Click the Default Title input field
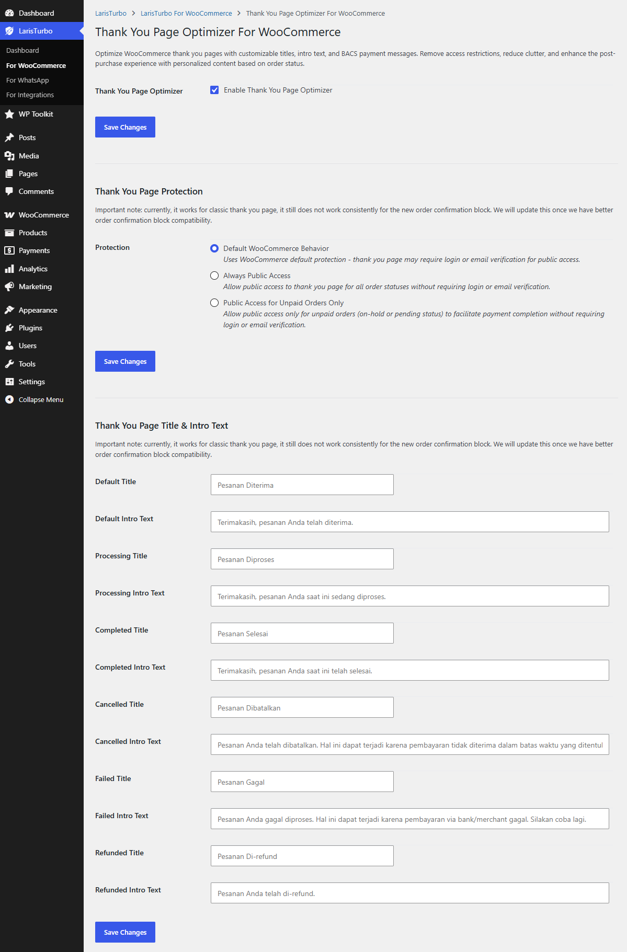The height and width of the screenshot is (952, 627). pyautogui.click(x=302, y=485)
